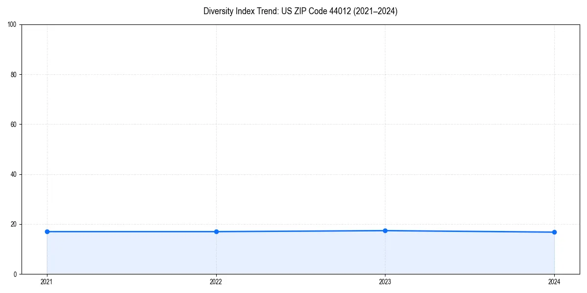Select the 2023 data point marker
Screen dimensions: 587x293
pos(385,230)
